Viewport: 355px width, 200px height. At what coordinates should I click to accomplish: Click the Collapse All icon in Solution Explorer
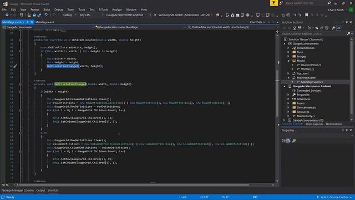tap(322, 28)
